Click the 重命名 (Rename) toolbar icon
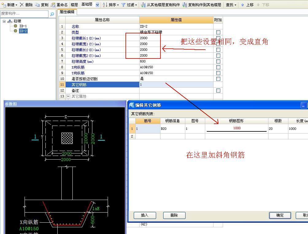The image size is (308, 234). (x=53, y=5)
